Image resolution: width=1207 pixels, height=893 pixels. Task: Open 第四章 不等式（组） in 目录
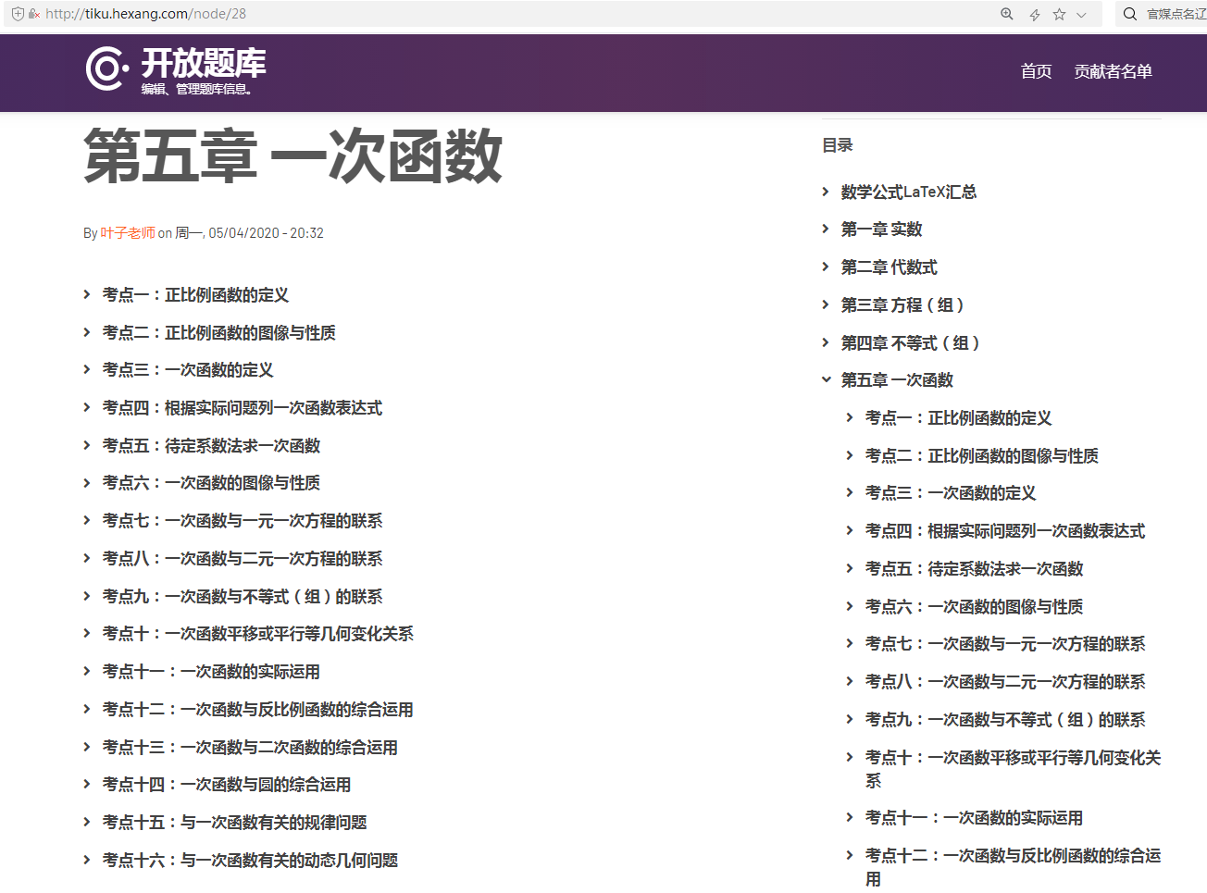click(913, 342)
